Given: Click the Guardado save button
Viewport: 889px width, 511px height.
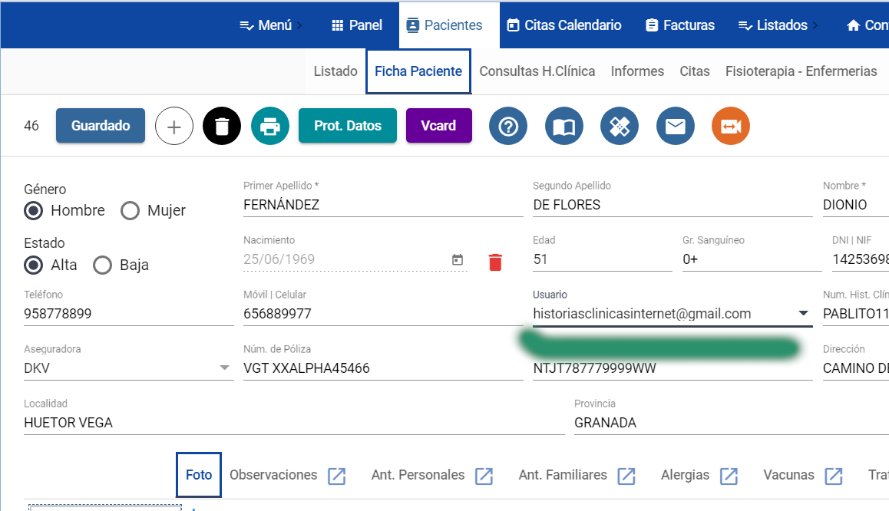Looking at the screenshot, I should coord(100,126).
